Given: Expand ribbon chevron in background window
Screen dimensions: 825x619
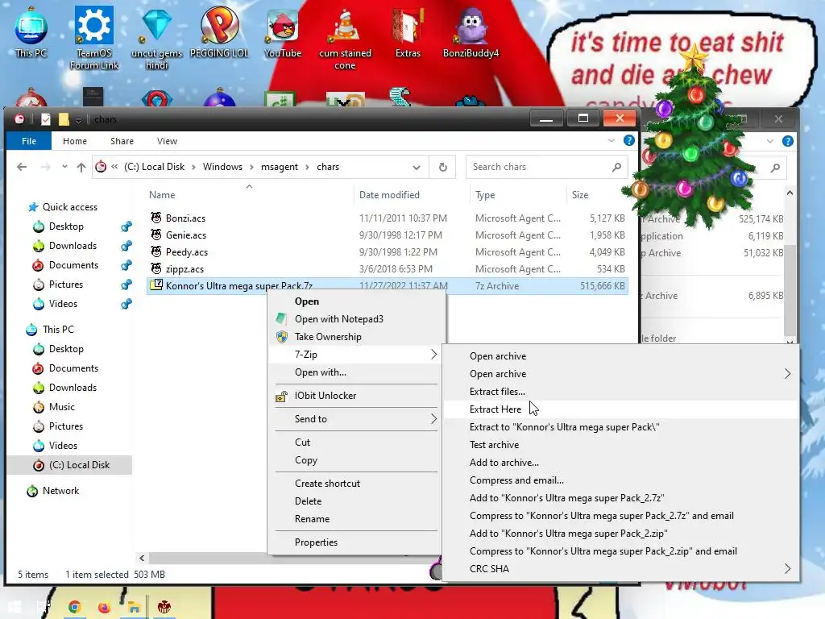Looking at the screenshot, I should [x=770, y=140].
